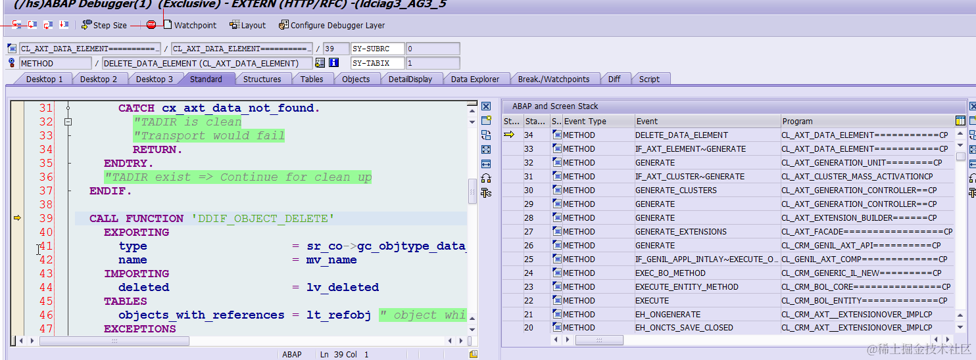Select stack row 33 IF_AXT_ELEMENT~GENERATE
The width and height of the screenshot is (976, 360).
(728, 148)
